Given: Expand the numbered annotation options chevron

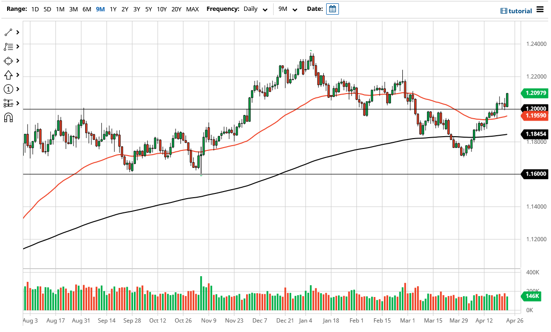Looking at the screenshot, I should 18,89.
